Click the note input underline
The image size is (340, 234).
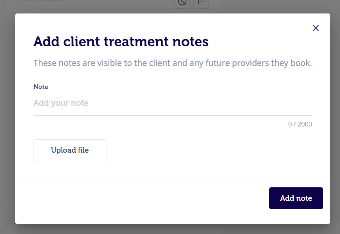tap(173, 115)
